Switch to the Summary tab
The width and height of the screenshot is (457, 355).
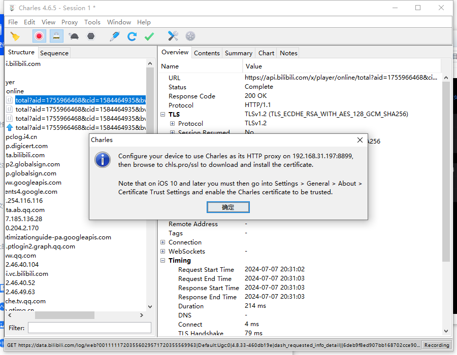pyautogui.click(x=239, y=53)
